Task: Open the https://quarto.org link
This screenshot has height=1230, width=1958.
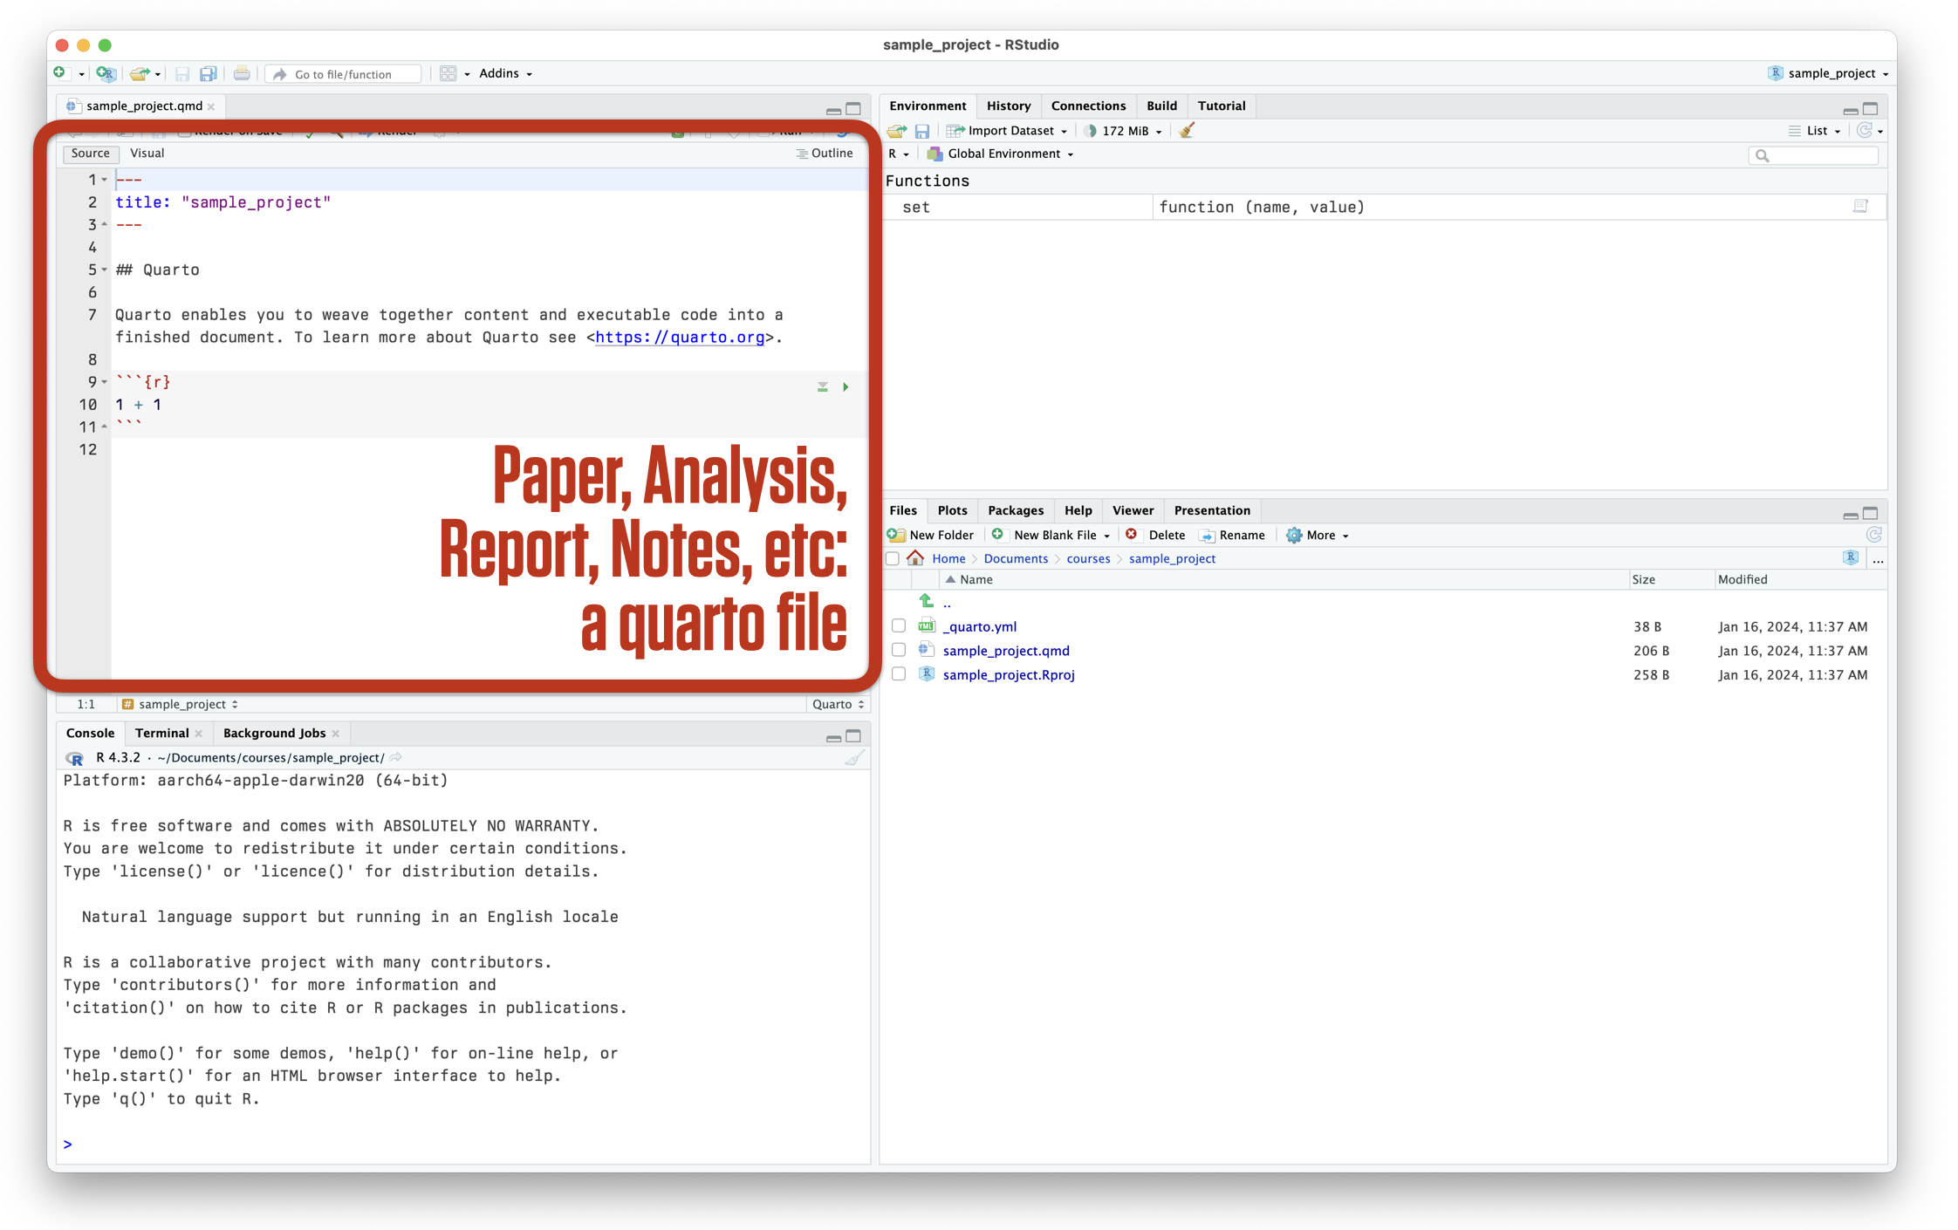Action: pos(680,338)
